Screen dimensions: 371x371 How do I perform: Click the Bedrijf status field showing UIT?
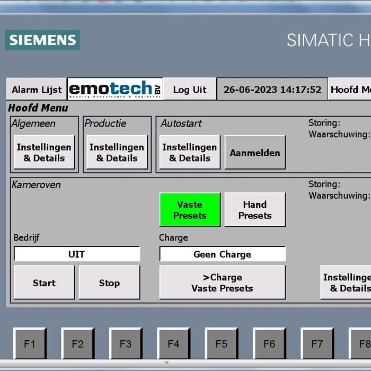point(77,254)
